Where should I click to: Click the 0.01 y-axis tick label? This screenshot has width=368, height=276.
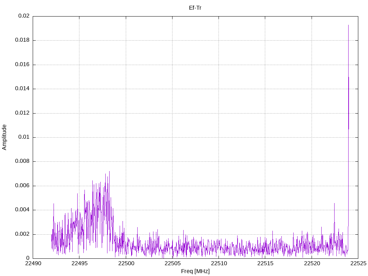click(x=23, y=137)
